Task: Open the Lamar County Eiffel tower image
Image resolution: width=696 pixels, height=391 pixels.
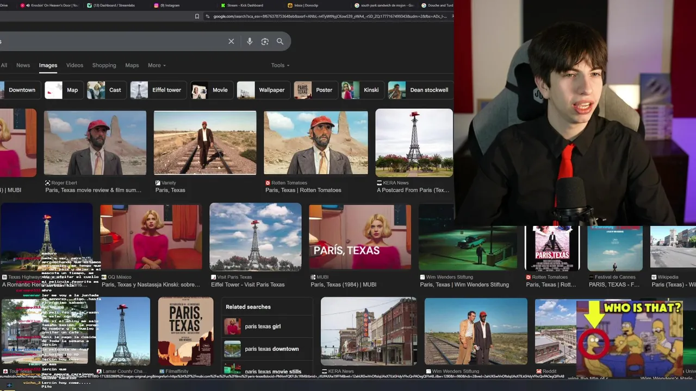Action: click(x=122, y=331)
